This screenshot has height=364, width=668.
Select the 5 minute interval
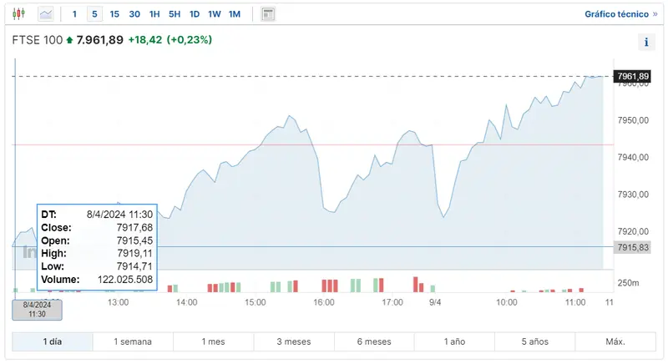click(94, 14)
